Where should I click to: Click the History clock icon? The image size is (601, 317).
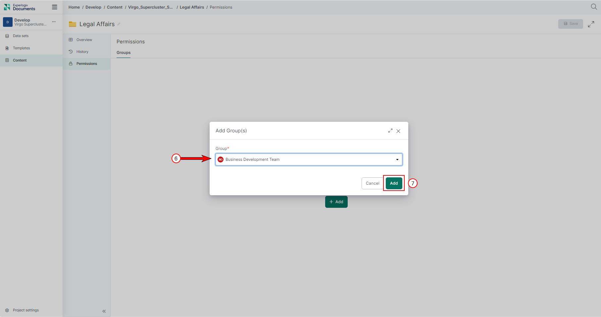(71, 52)
